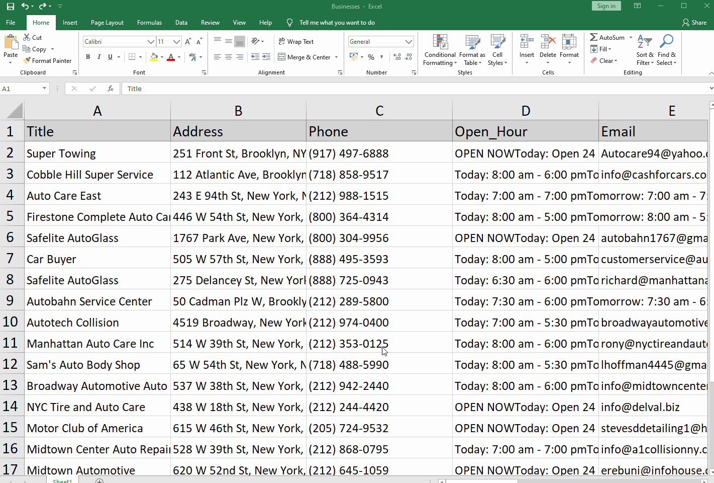Align text to the top
The width and height of the screenshot is (714, 483).
pos(218,41)
